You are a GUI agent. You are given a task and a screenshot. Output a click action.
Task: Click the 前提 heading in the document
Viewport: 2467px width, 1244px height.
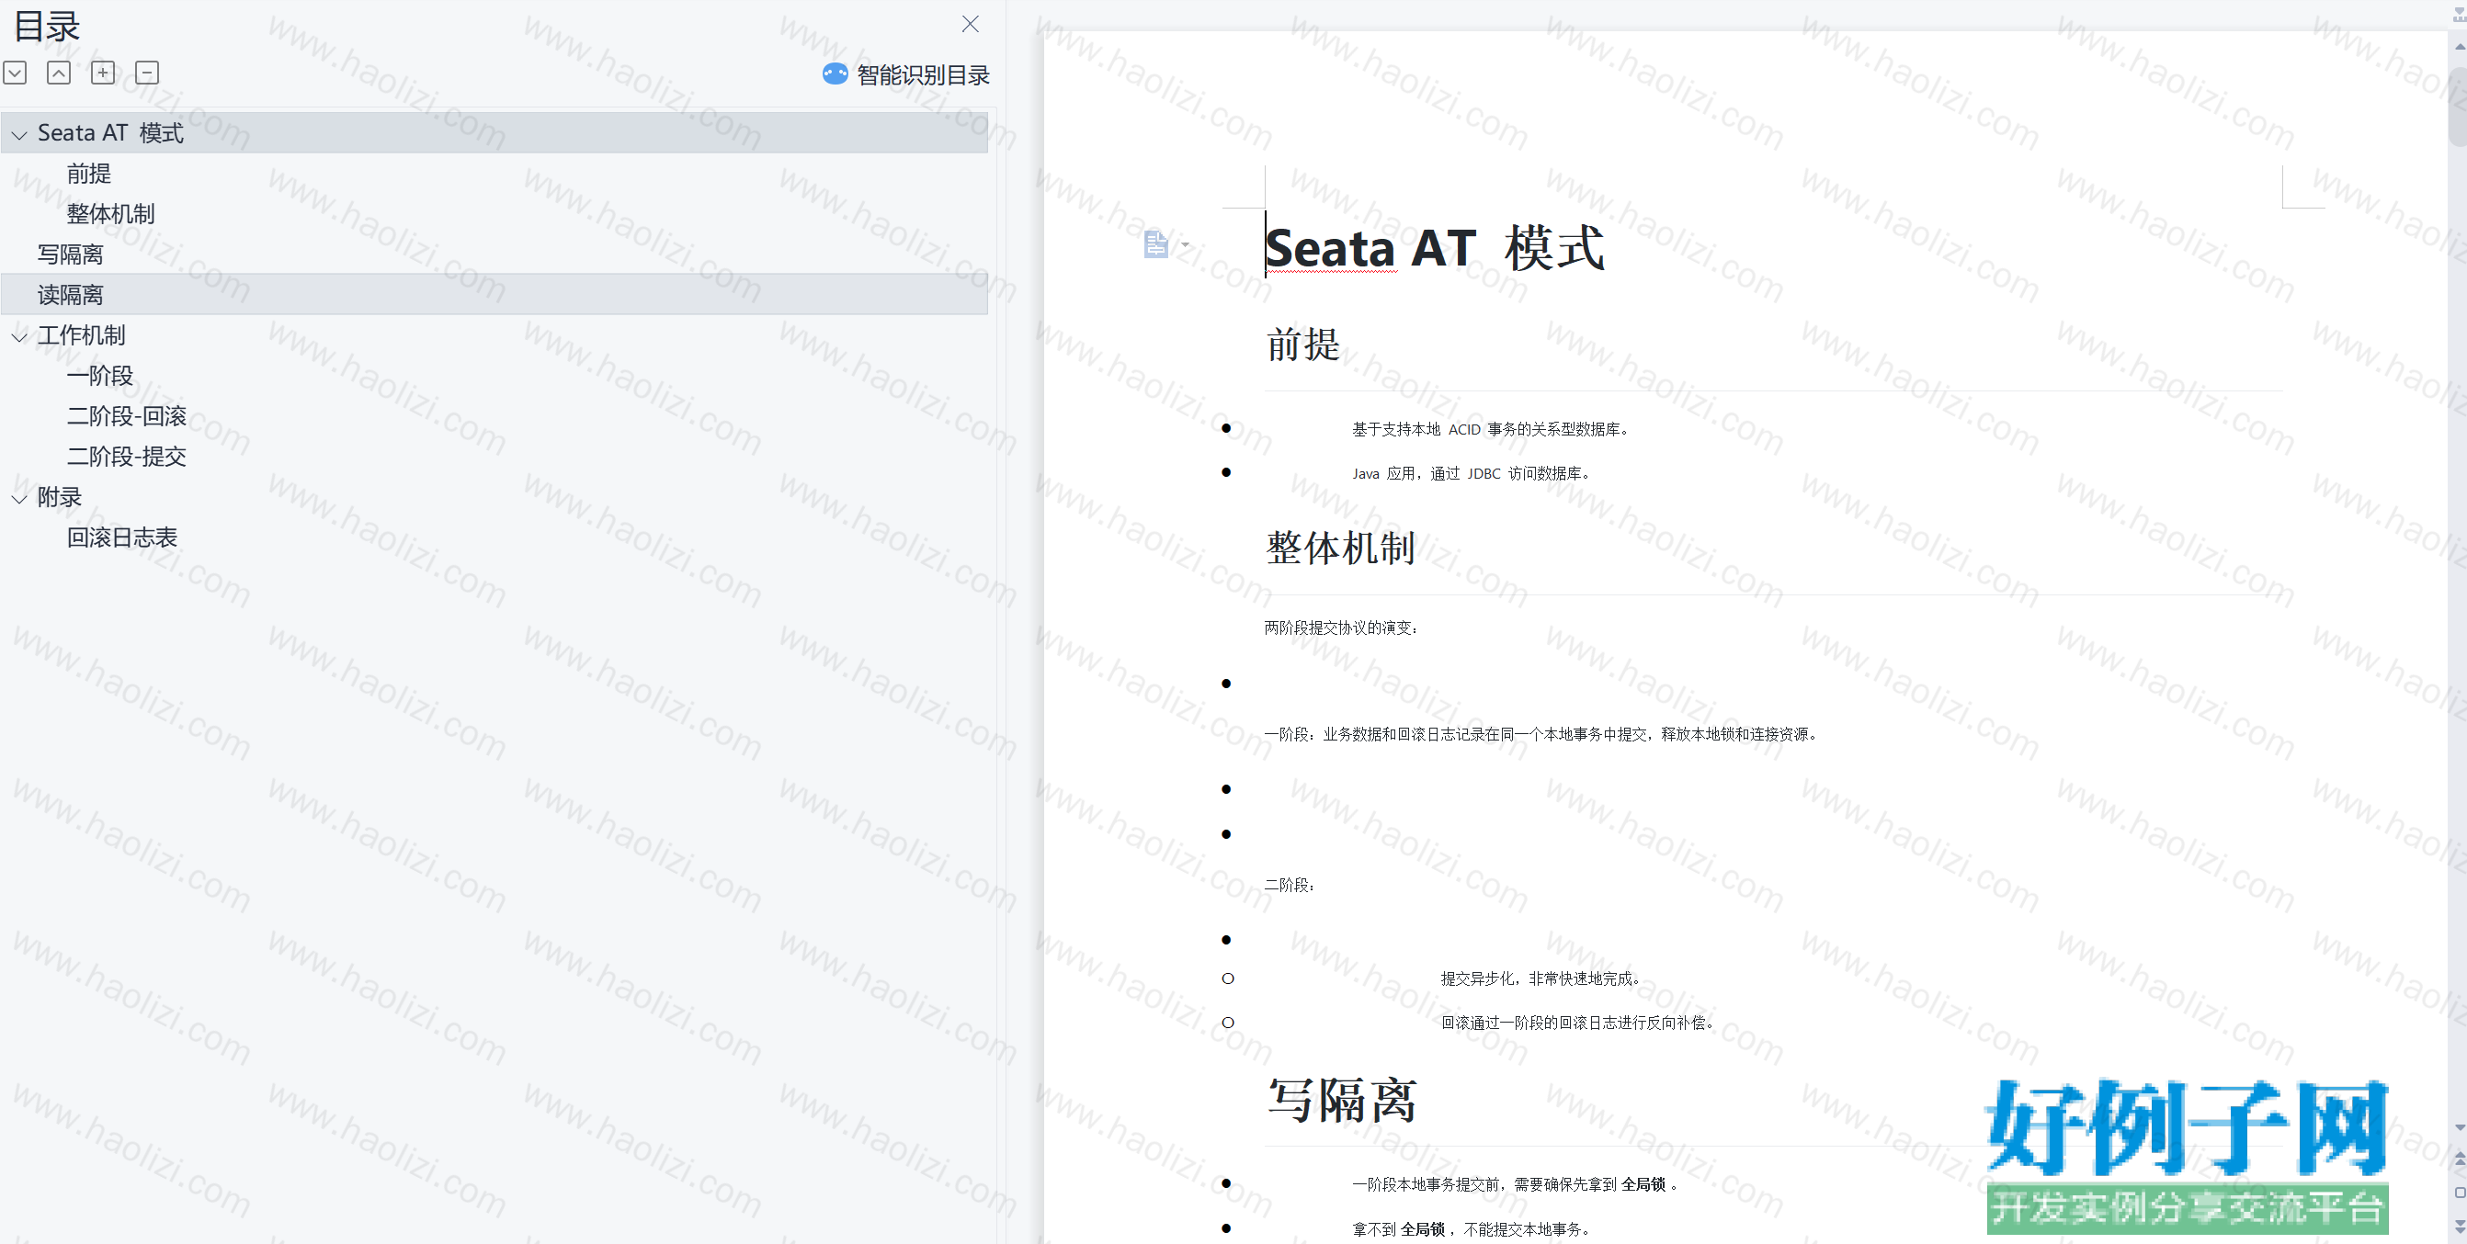1302,344
